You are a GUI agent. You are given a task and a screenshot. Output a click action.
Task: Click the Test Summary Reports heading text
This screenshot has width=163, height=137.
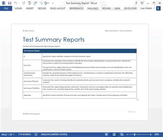tap(54, 39)
